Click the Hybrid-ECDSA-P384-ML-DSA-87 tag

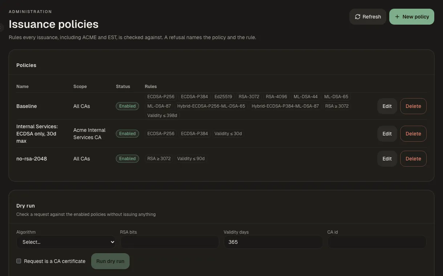coord(285,106)
